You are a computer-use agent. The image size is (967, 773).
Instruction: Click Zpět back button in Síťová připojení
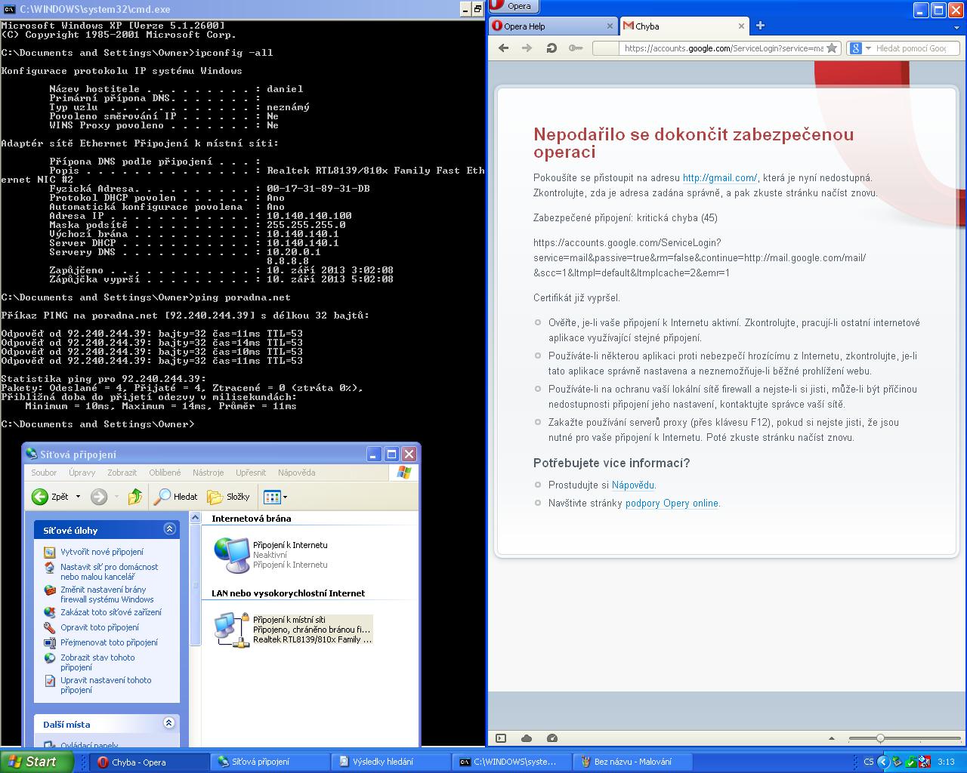point(50,496)
